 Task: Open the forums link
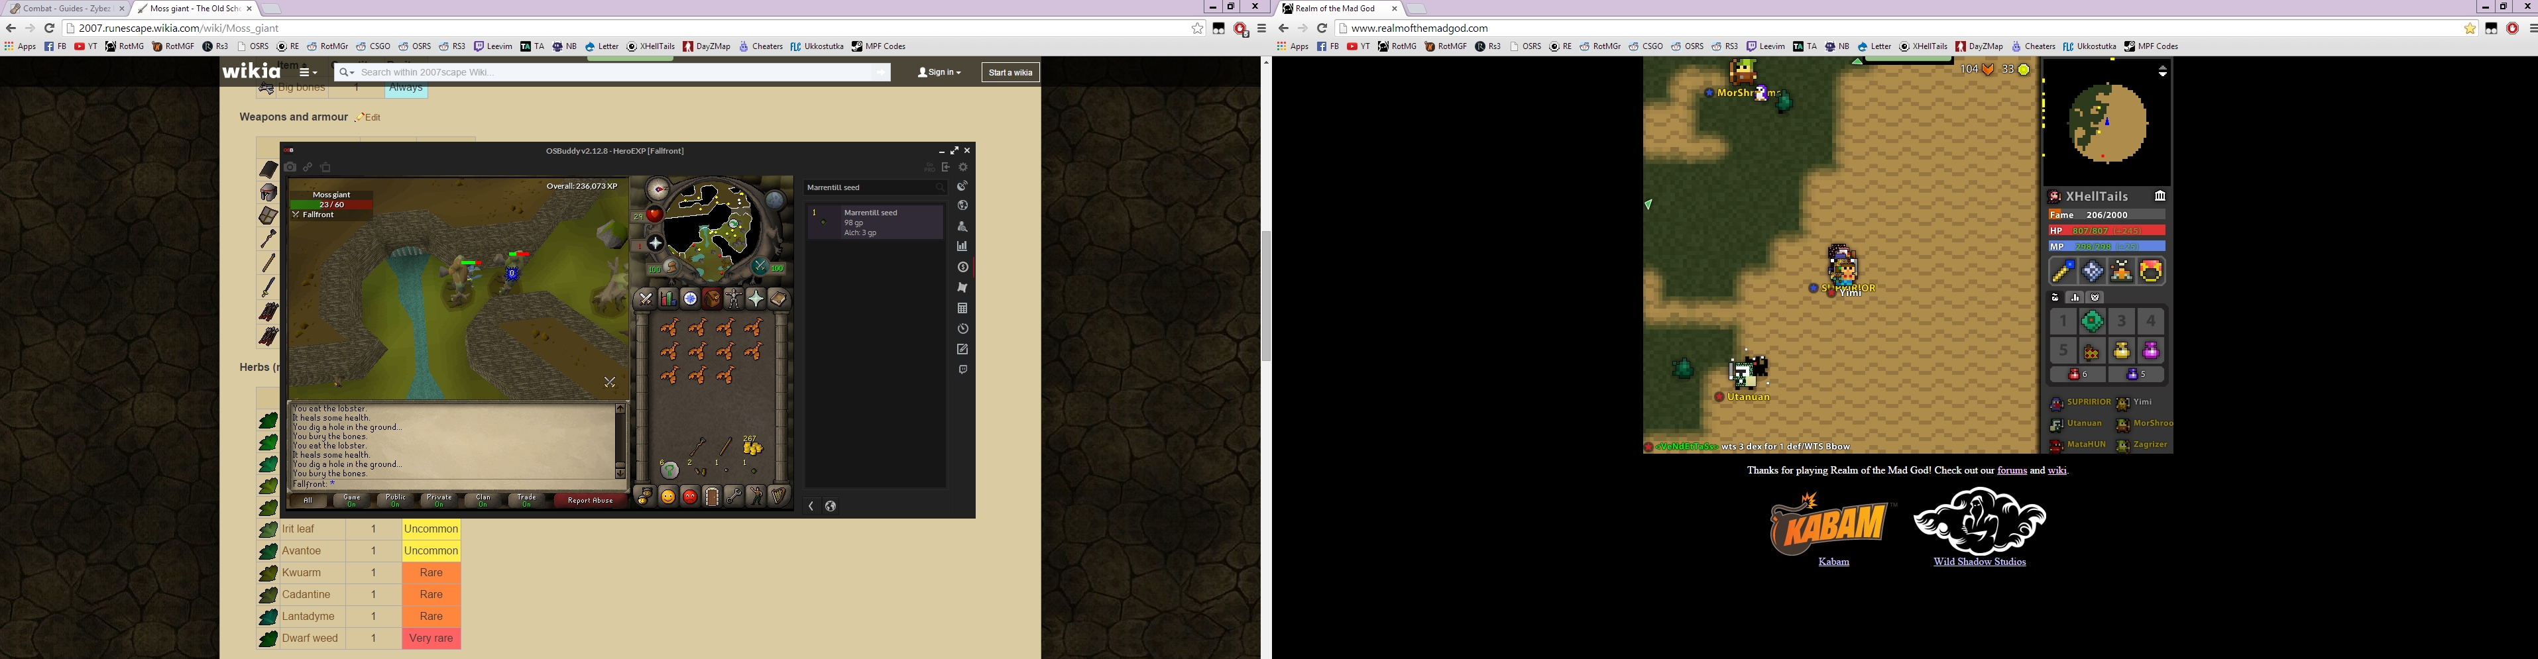click(2012, 471)
